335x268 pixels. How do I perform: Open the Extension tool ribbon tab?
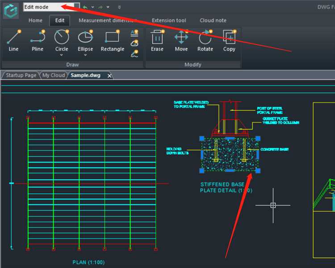pyautogui.click(x=169, y=21)
